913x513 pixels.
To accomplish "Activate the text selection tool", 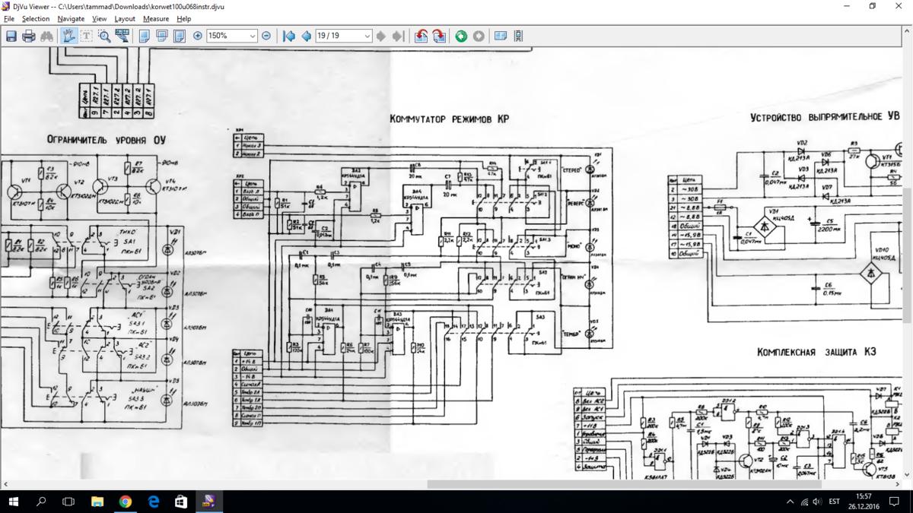I will point(87,36).
